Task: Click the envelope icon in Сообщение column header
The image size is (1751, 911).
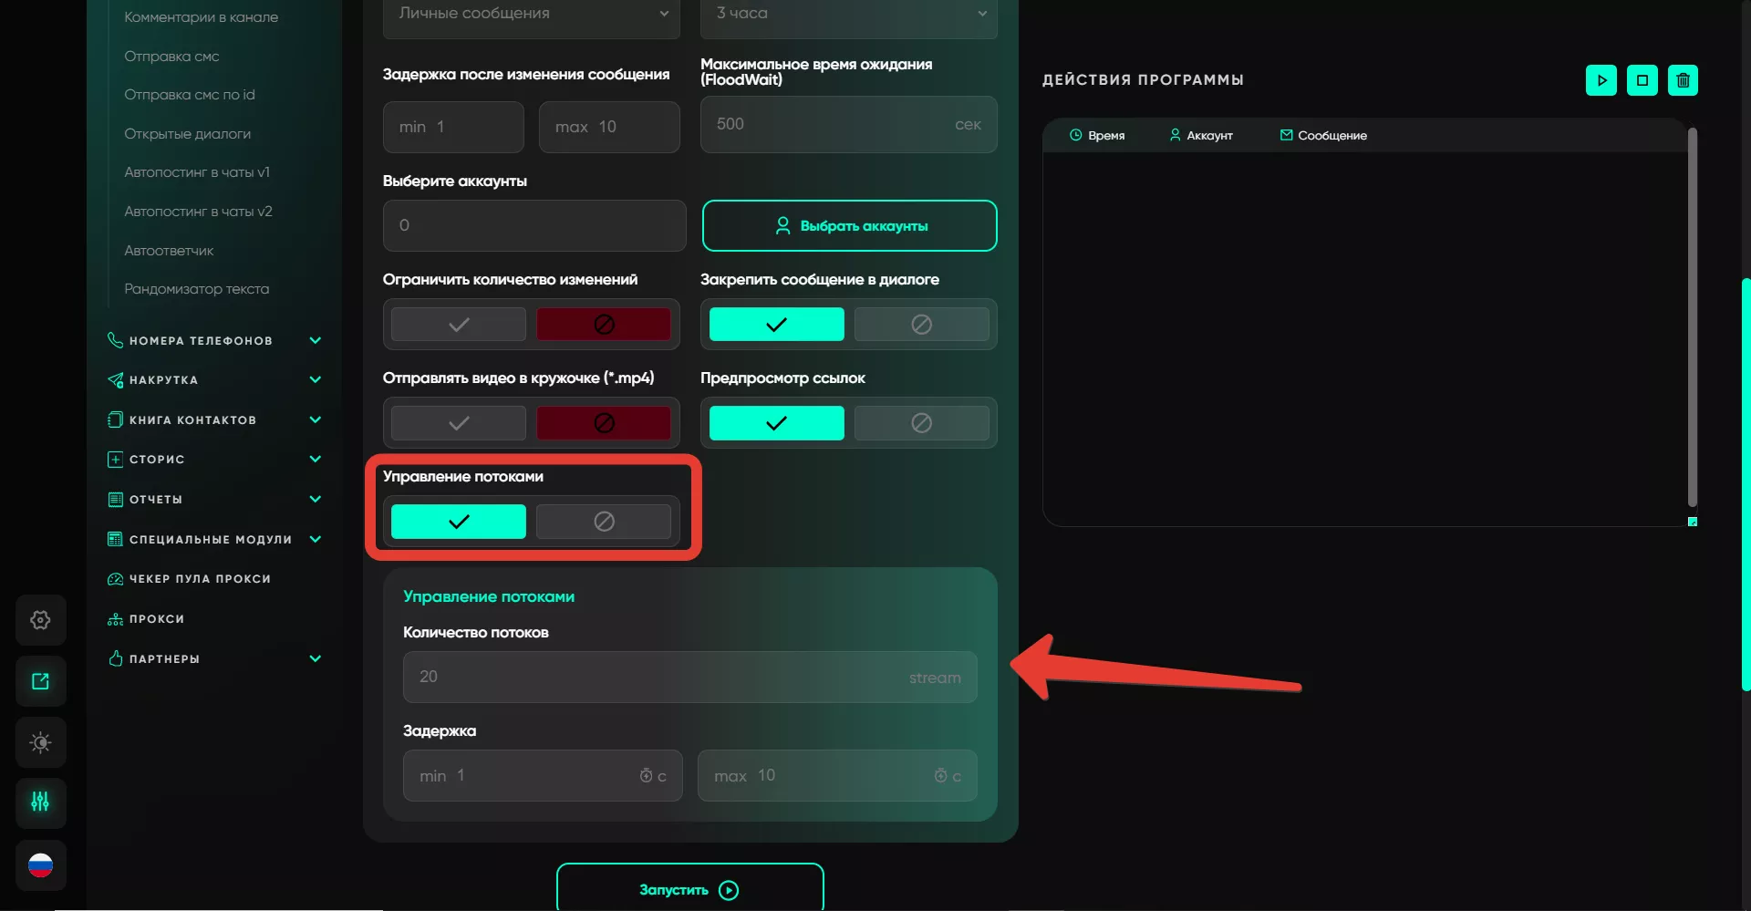Action: 1286,135
